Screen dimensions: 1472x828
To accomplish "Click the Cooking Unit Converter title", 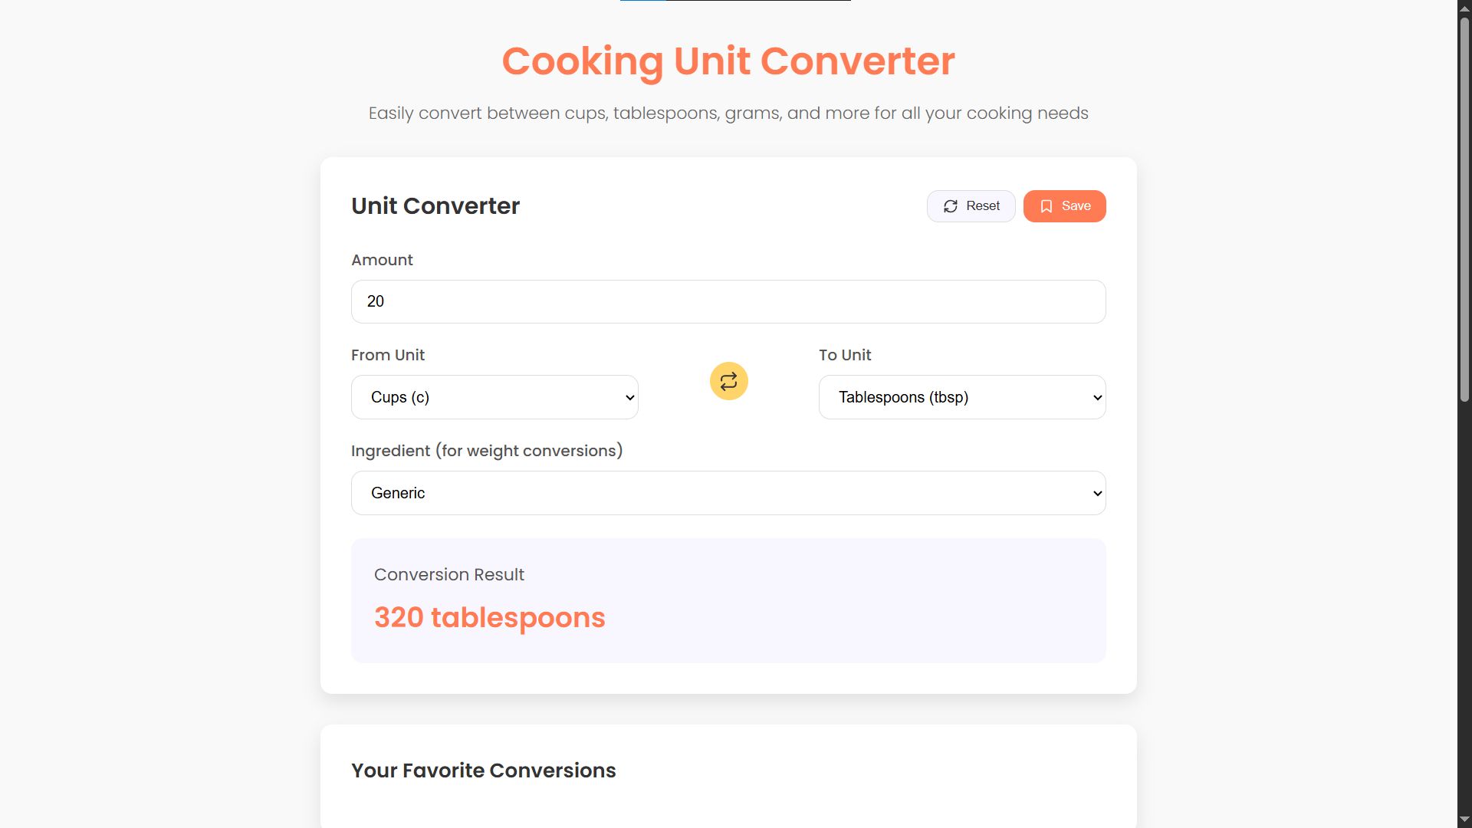I will [x=728, y=61].
